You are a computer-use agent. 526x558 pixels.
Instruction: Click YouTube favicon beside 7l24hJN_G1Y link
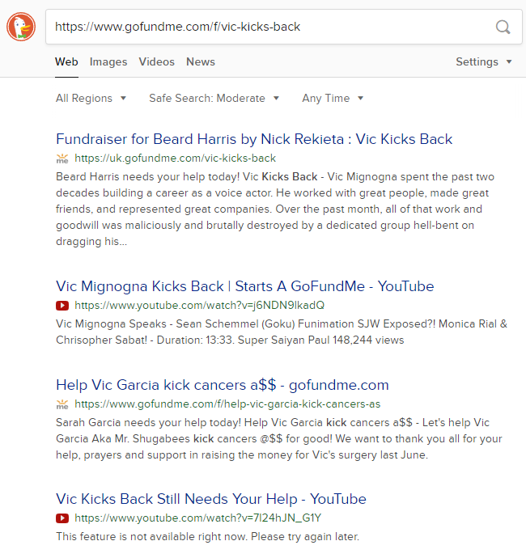(62, 518)
